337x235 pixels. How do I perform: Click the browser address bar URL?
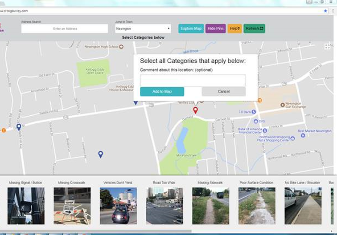(14, 11)
